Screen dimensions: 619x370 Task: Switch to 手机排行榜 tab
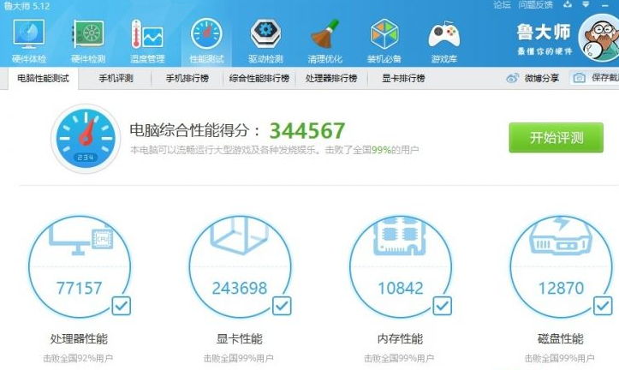(x=187, y=78)
